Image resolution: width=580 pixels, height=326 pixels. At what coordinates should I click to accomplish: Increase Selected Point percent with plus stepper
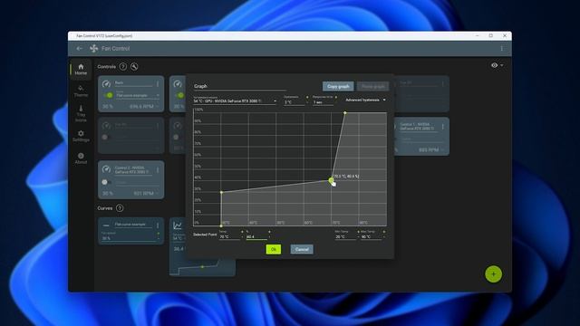click(269, 232)
